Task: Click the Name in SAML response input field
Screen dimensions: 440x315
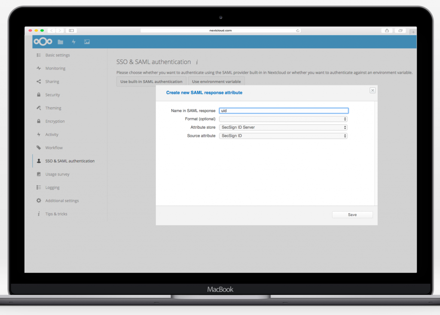Action: (x=284, y=110)
